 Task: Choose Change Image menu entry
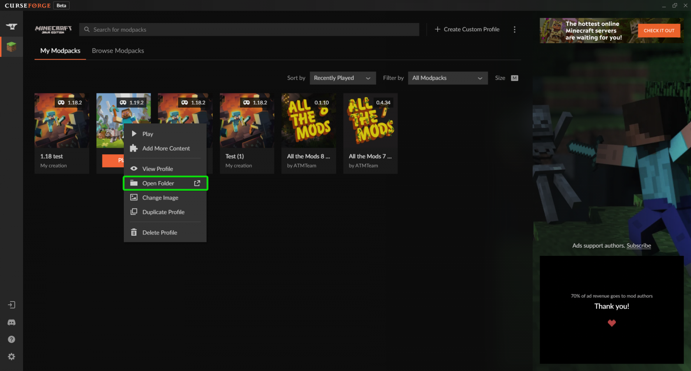pyautogui.click(x=165, y=197)
